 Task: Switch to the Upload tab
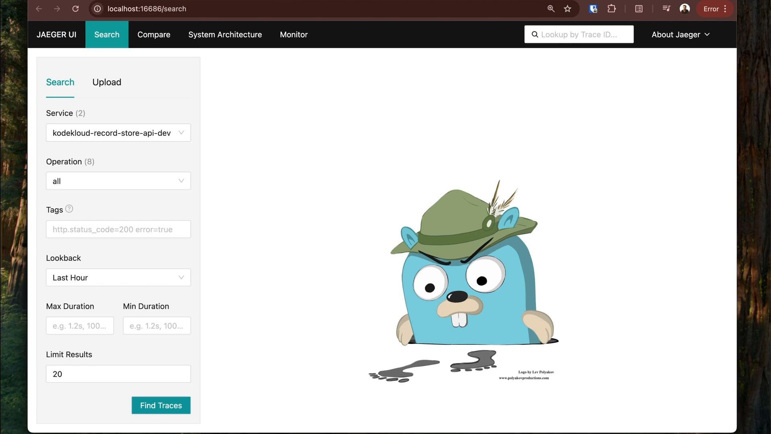point(107,82)
